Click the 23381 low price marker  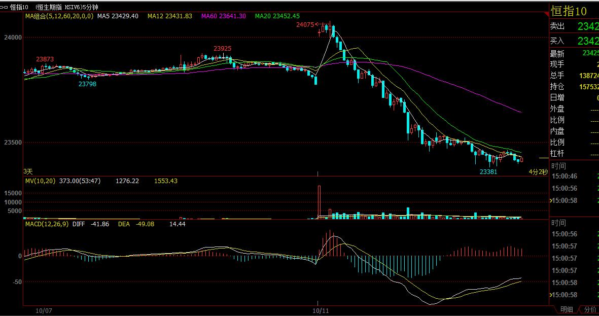[x=488, y=171]
